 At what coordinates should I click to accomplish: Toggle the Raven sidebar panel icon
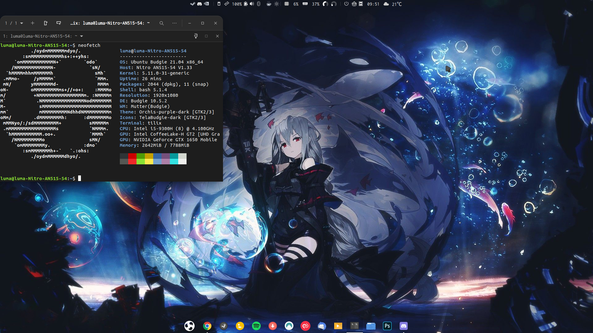coord(361,4)
